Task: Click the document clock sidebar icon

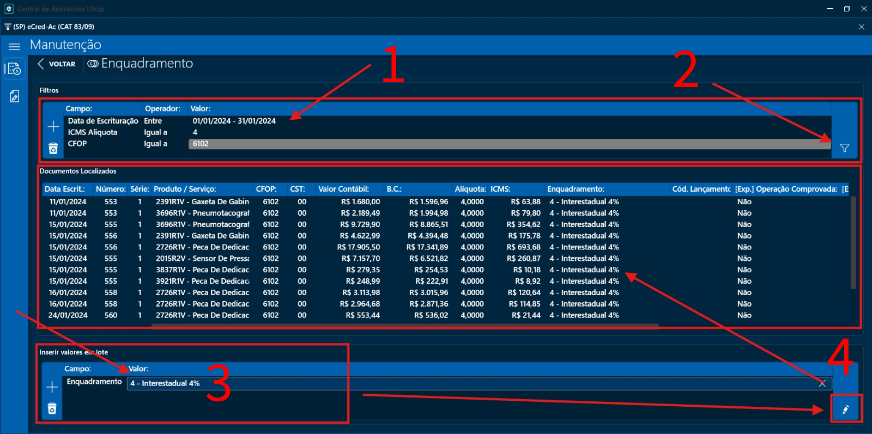Action: (x=14, y=69)
